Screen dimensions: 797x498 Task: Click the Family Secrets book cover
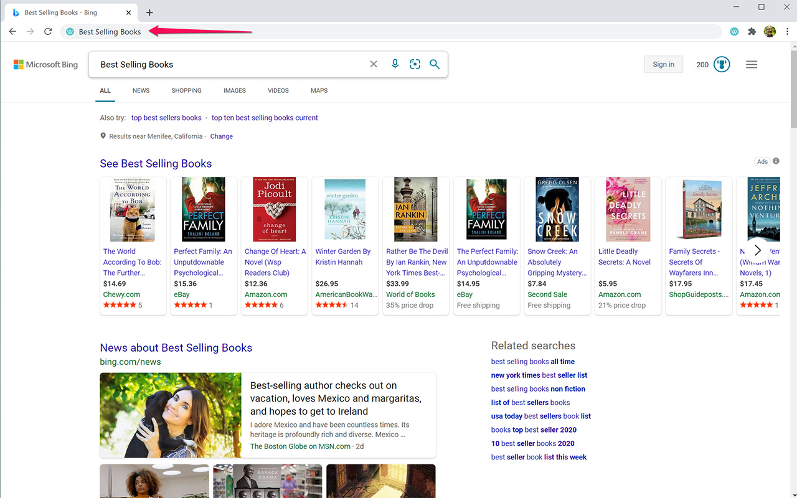pos(699,210)
